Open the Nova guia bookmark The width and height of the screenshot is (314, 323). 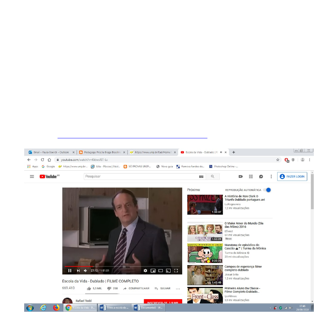164,167
